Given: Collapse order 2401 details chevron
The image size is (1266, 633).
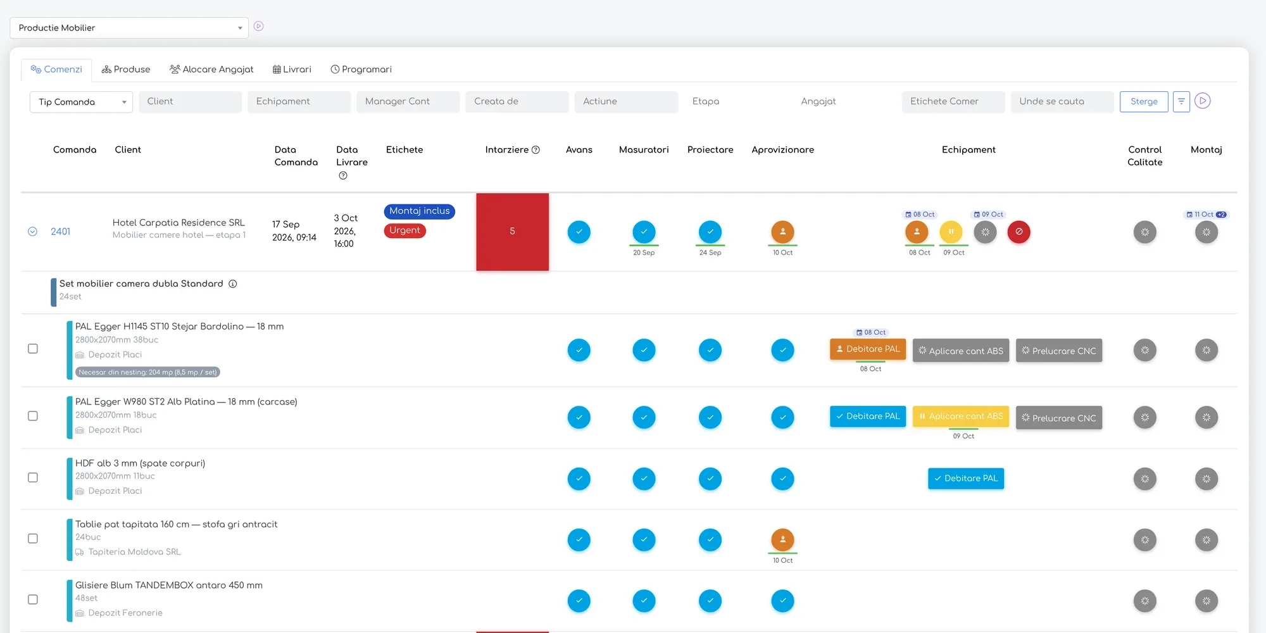Looking at the screenshot, I should pyautogui.click(x=32, y=232).
